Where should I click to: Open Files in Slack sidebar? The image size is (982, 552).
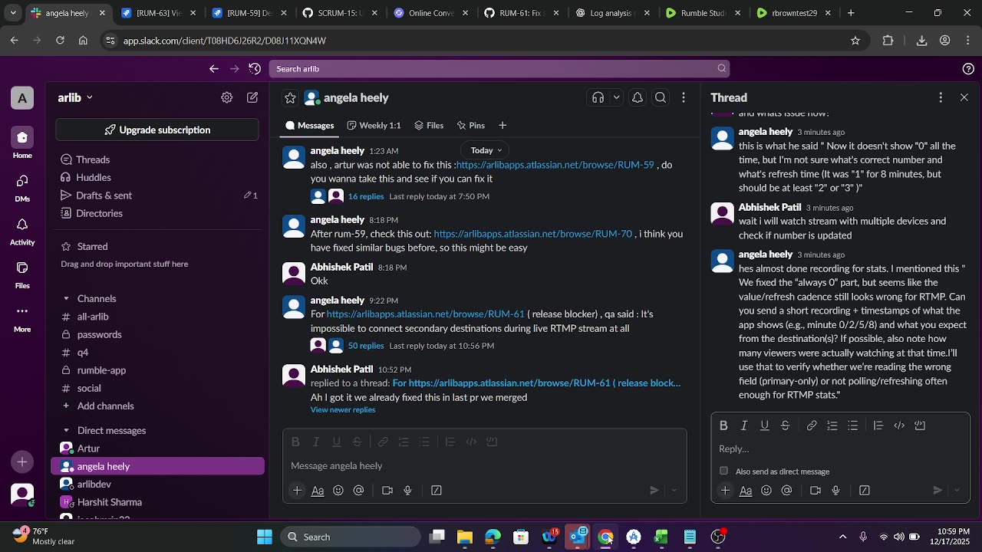[22, 274]
